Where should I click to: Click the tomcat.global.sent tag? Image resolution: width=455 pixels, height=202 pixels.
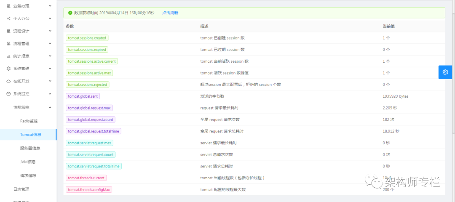pos(83,96)
